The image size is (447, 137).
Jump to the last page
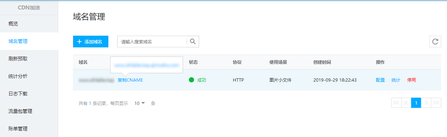click(x=436, y=103)
